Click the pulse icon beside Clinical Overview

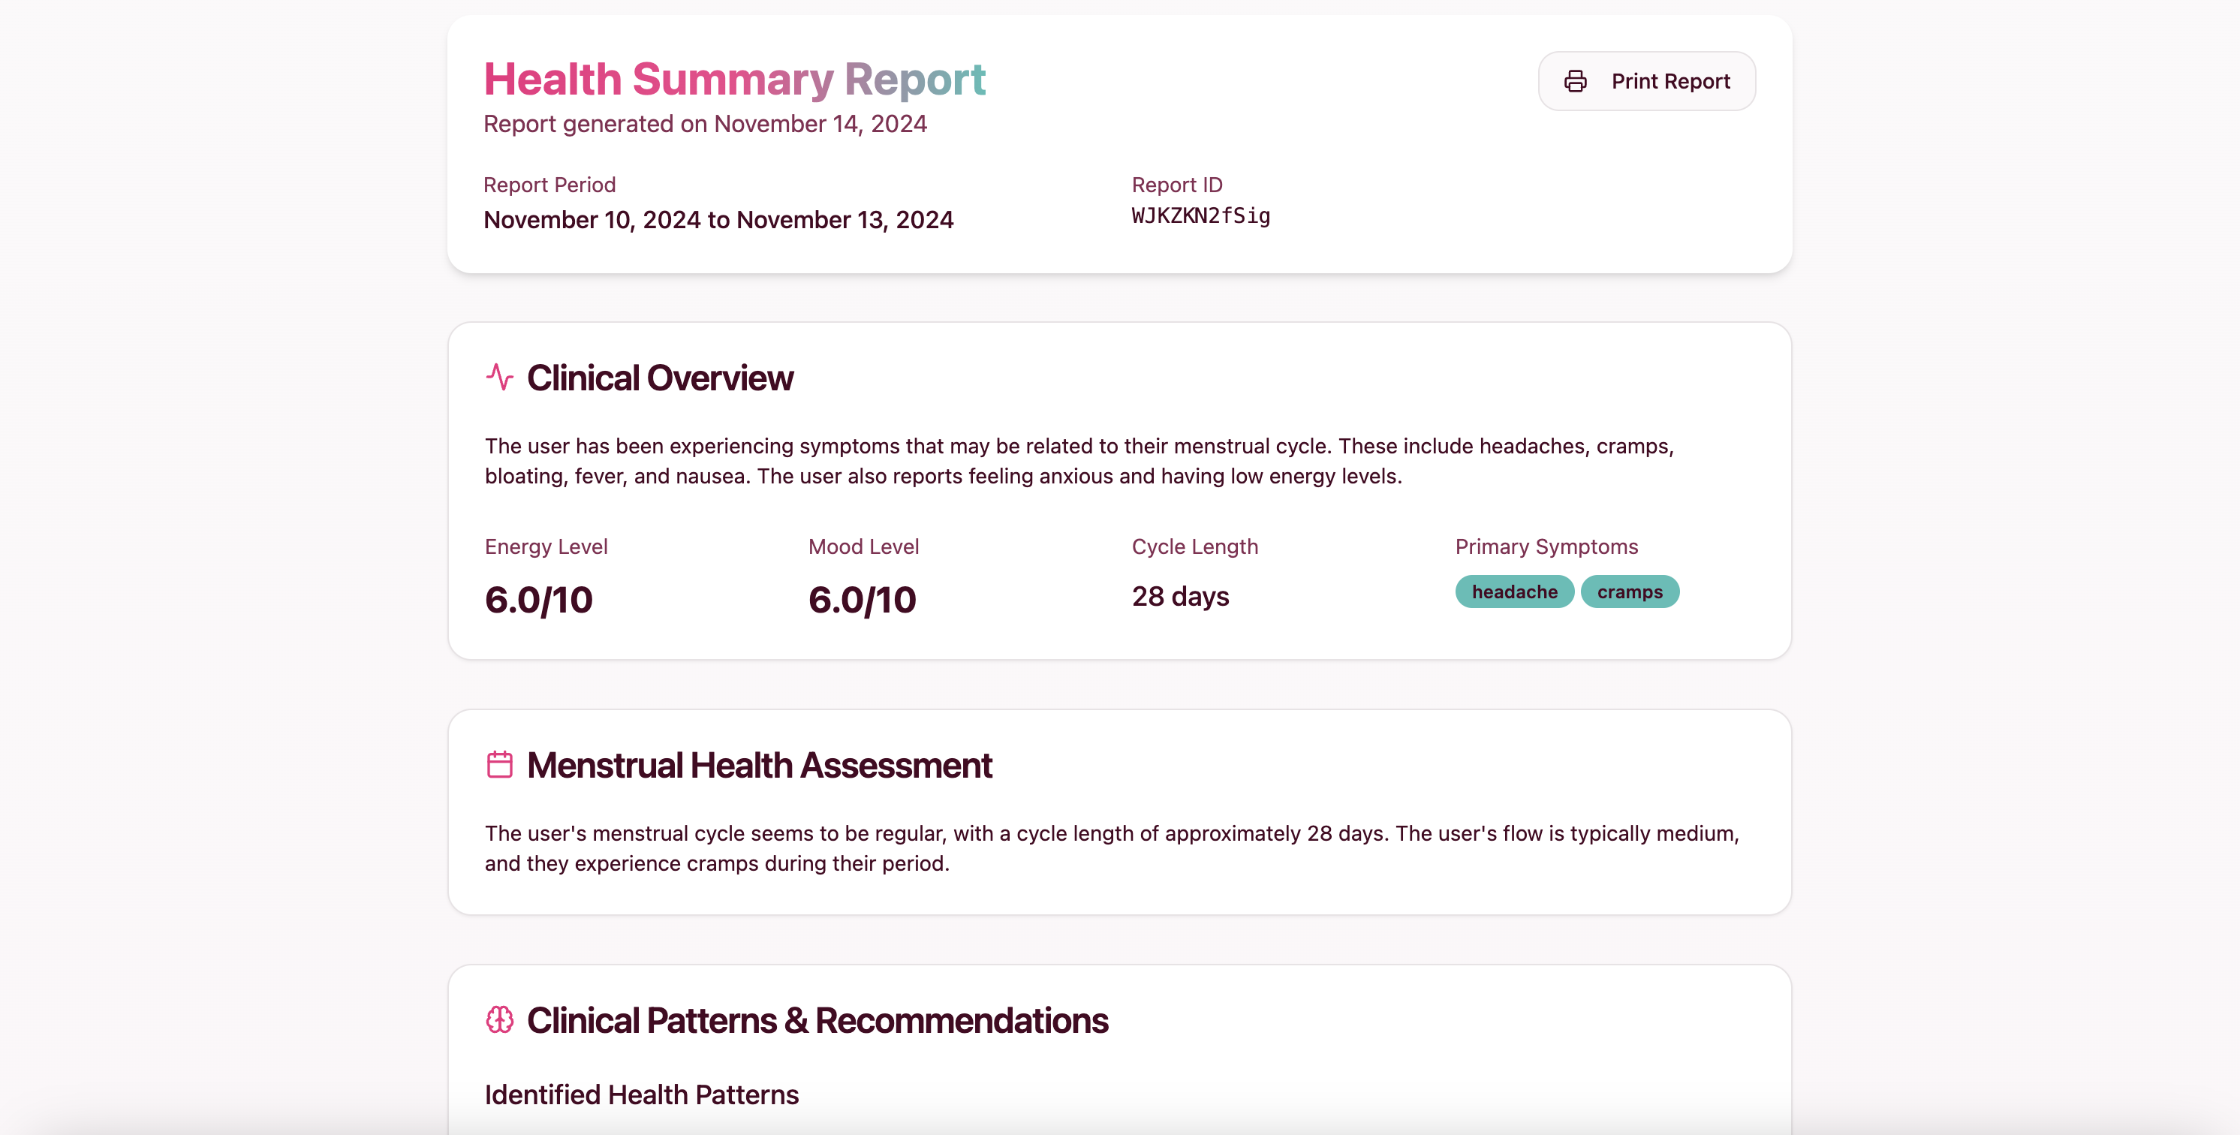click(499, 378)
